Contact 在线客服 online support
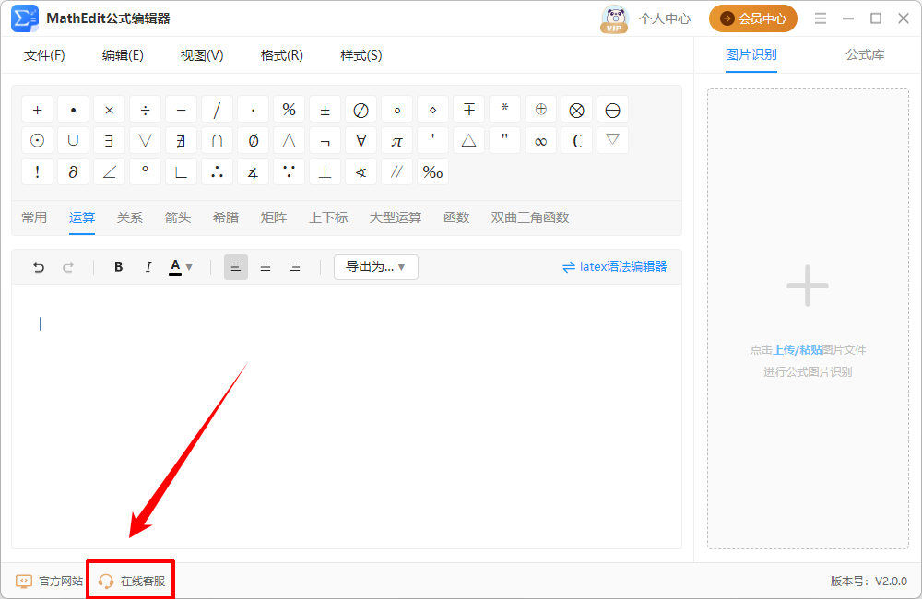 coord(131,581)
